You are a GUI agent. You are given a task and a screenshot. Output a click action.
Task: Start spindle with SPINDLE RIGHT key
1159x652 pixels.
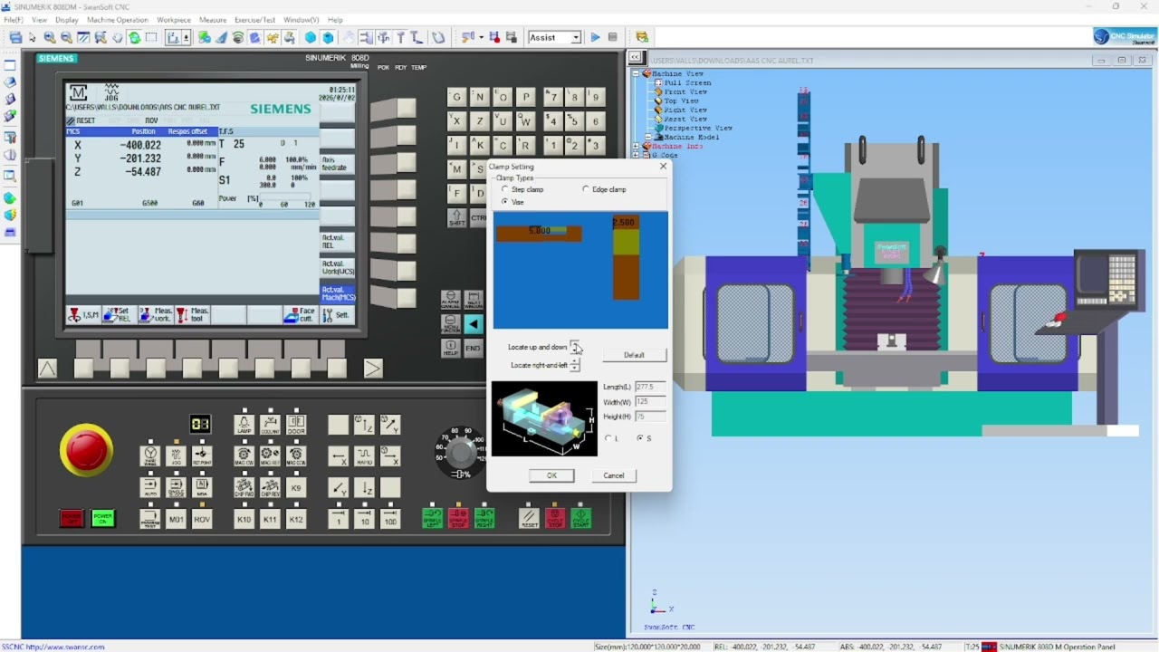pyautogui.click(x=485, y=519)
